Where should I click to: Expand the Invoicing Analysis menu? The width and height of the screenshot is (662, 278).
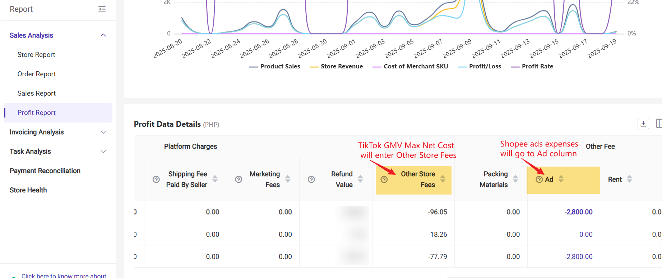pos(103,132)
